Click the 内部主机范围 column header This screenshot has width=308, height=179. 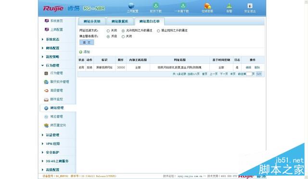coord(138,60)
